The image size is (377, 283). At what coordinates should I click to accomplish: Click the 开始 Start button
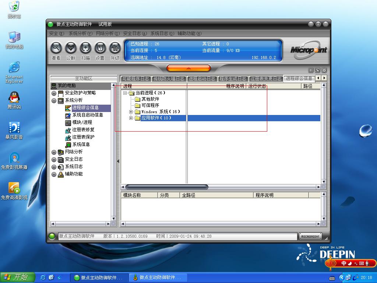click(x=17, y=277)
